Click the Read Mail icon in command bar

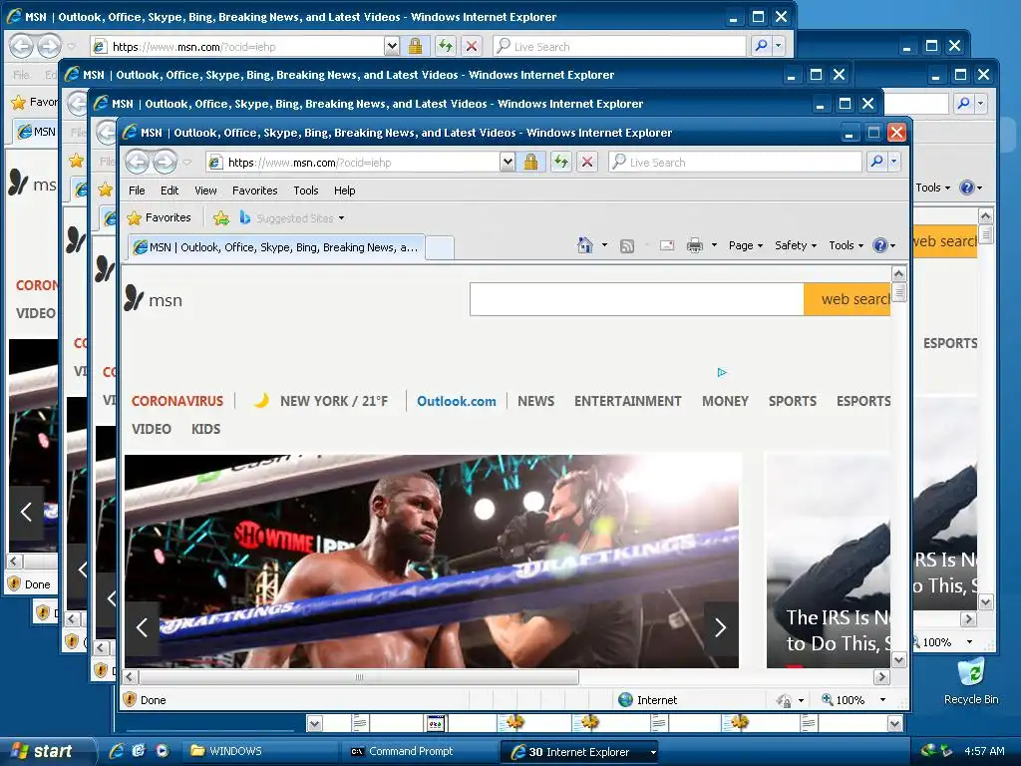click(667, 245)
